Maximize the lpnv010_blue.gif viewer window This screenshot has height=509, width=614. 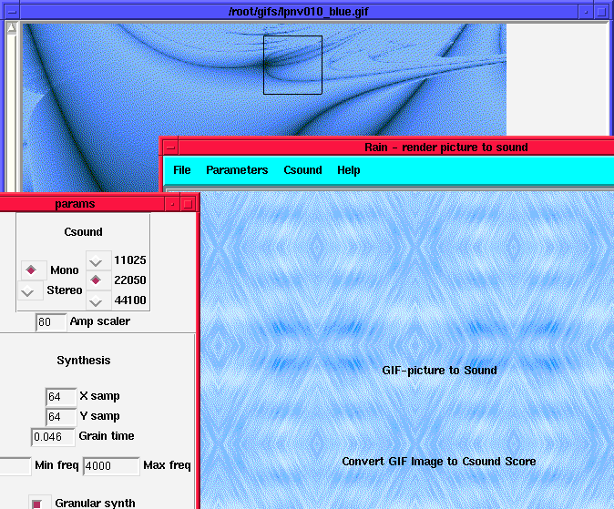pyautogui.click(x=602, y=12)
